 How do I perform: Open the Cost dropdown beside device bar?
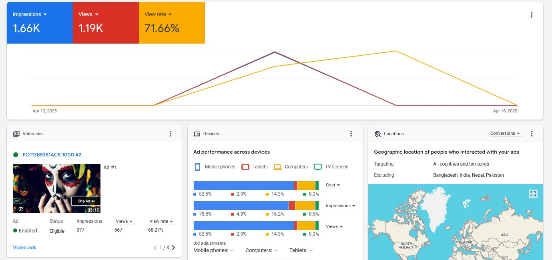[333, 185]
